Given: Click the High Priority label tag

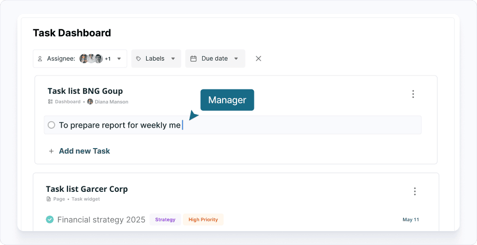Looking at the screenshot, I should [203, 220].
